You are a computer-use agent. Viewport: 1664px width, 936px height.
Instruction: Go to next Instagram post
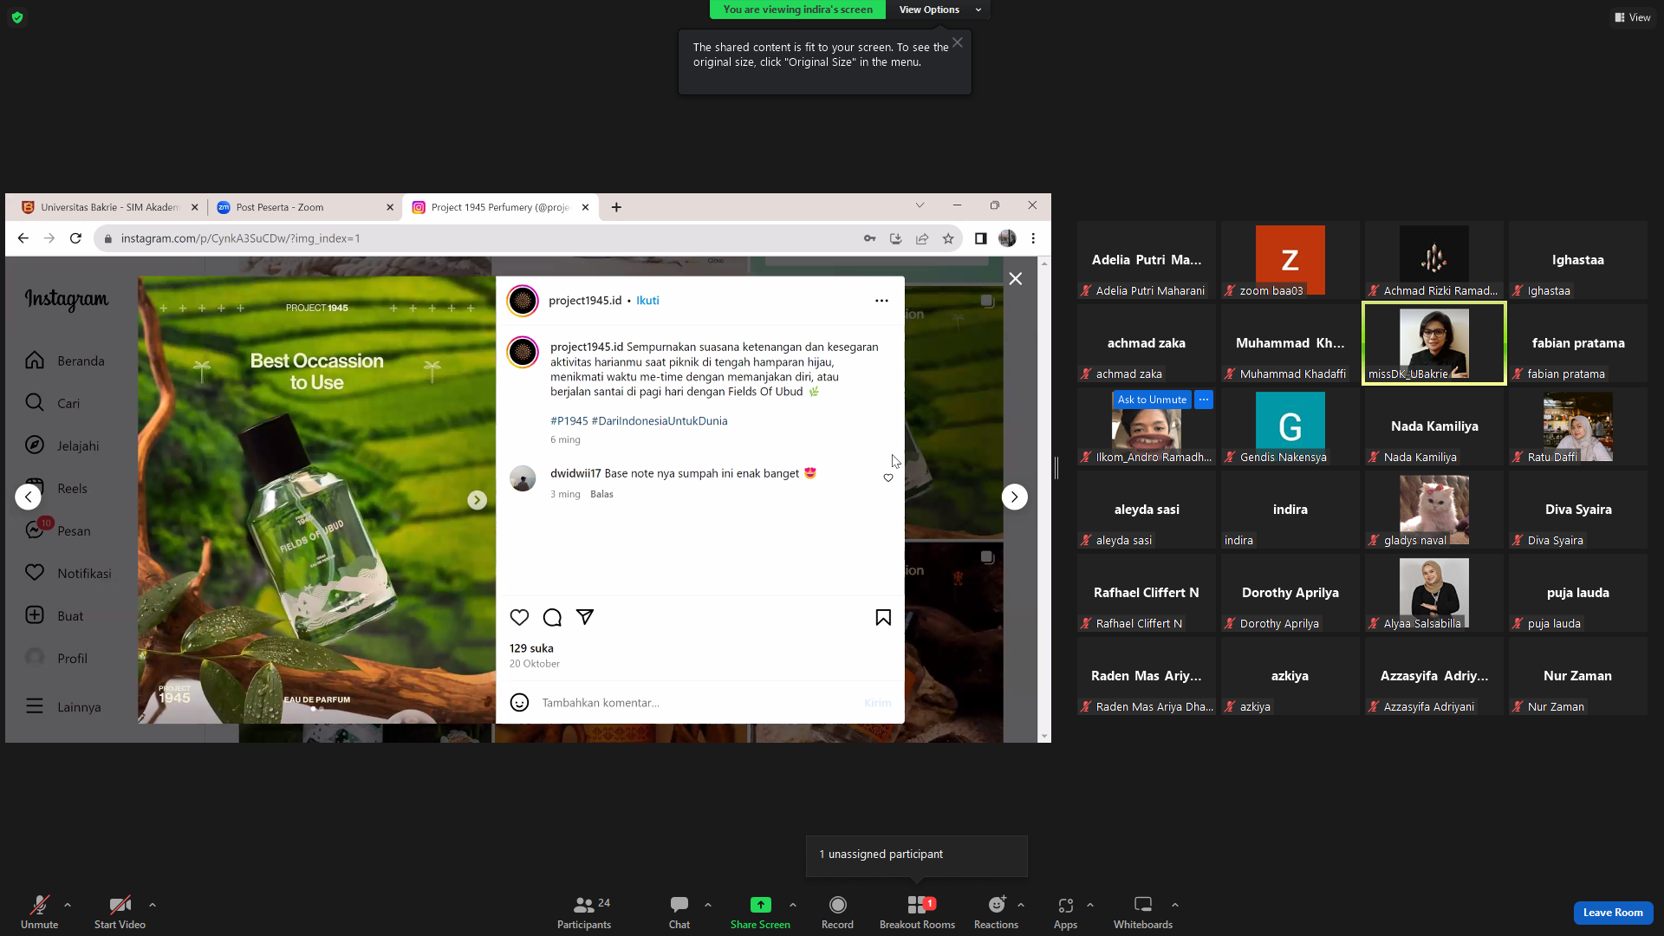1014,497
